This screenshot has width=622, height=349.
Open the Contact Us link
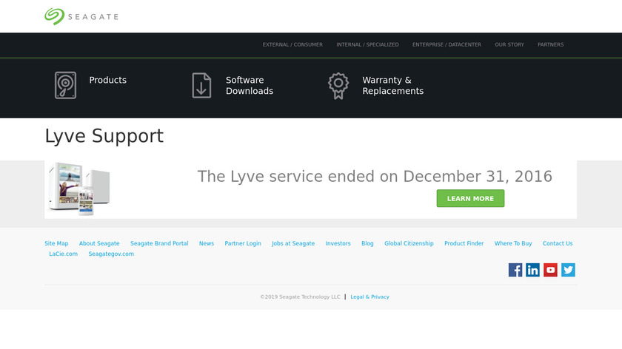tap(558, 243)
